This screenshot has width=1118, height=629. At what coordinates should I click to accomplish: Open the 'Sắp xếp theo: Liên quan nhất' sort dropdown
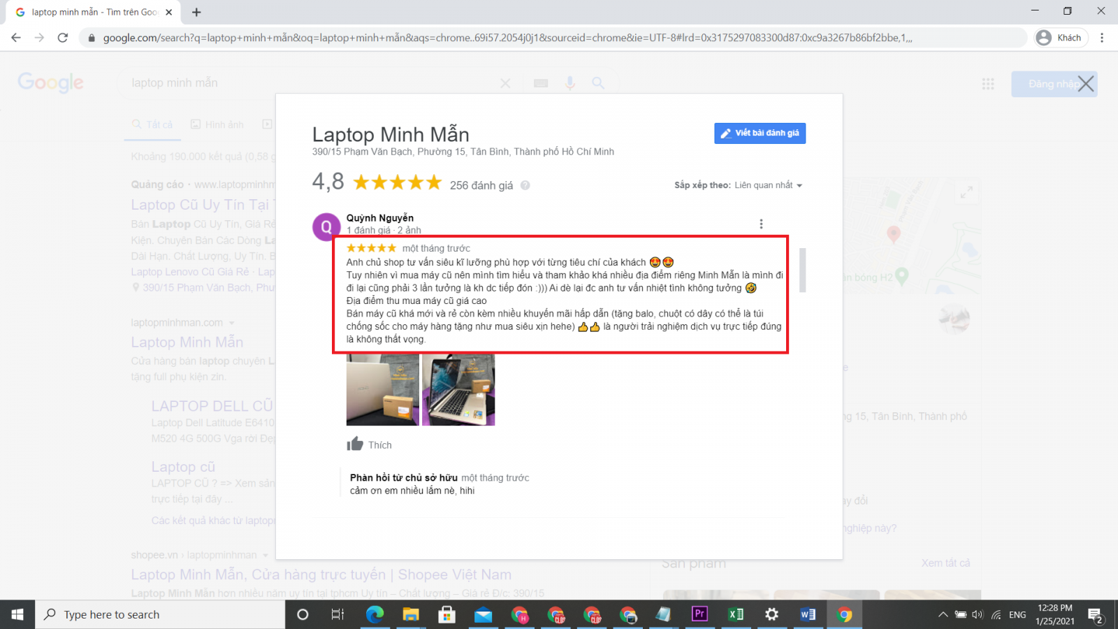tap(739, 185)
